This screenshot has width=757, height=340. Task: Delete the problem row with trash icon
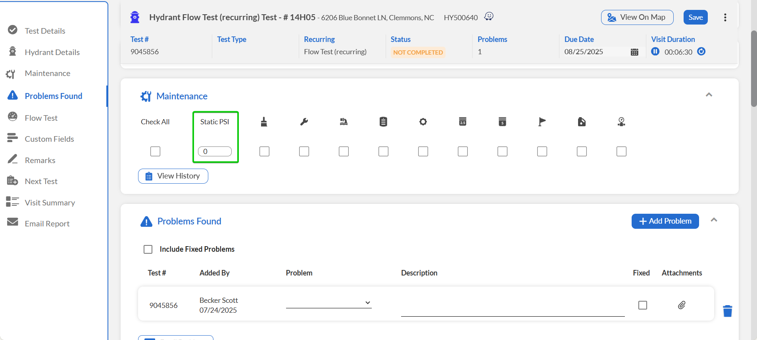(x=727, y=311)
